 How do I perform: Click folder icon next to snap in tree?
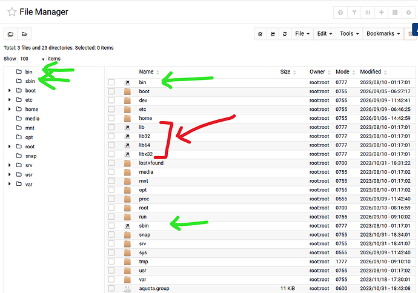click(x=19, y=156)
